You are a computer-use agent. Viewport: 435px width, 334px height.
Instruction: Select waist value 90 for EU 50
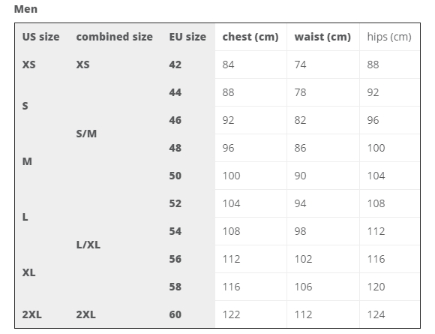[323, 176]
